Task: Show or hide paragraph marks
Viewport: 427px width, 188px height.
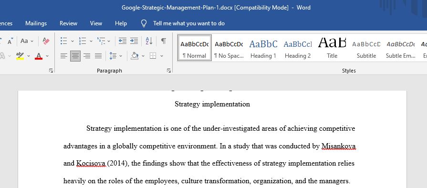Action: (163, 41)
